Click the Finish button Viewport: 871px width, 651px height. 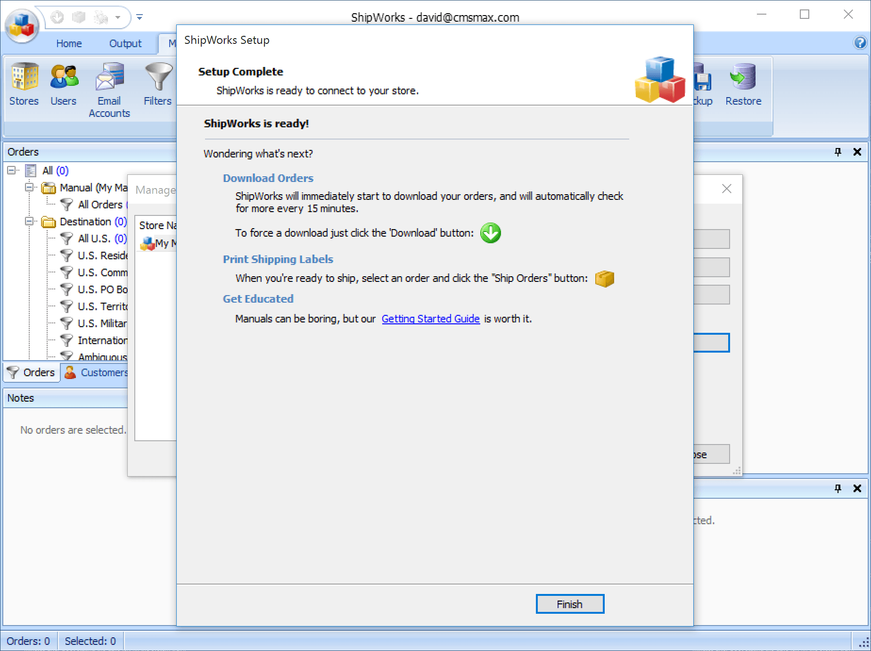pyautogui.click(x=570, y=604)
